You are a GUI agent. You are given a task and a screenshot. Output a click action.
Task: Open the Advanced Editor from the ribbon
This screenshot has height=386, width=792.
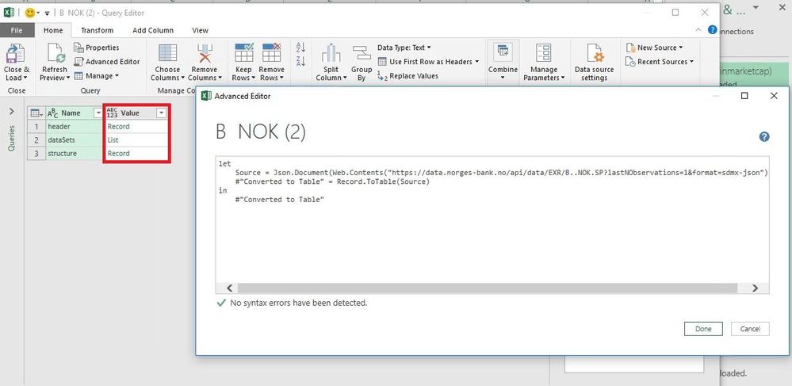106,62
